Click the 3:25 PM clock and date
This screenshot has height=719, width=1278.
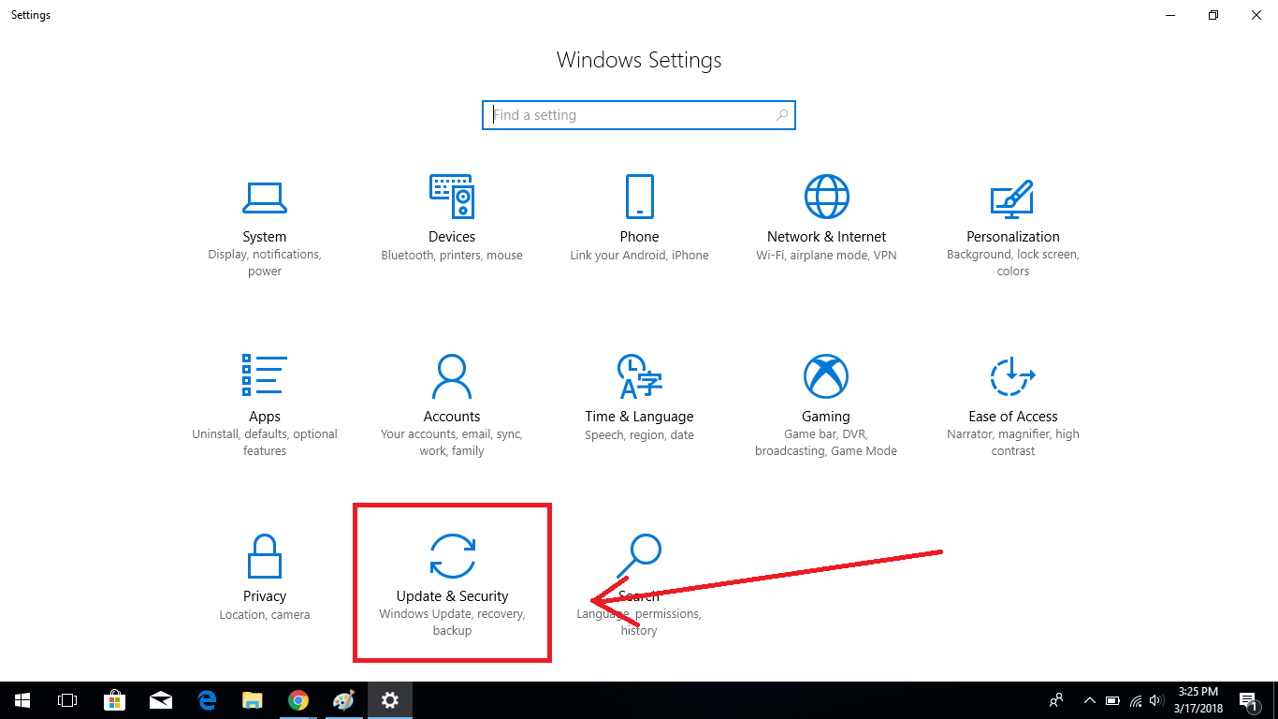pyautogui.click(x=1200, y=700)
